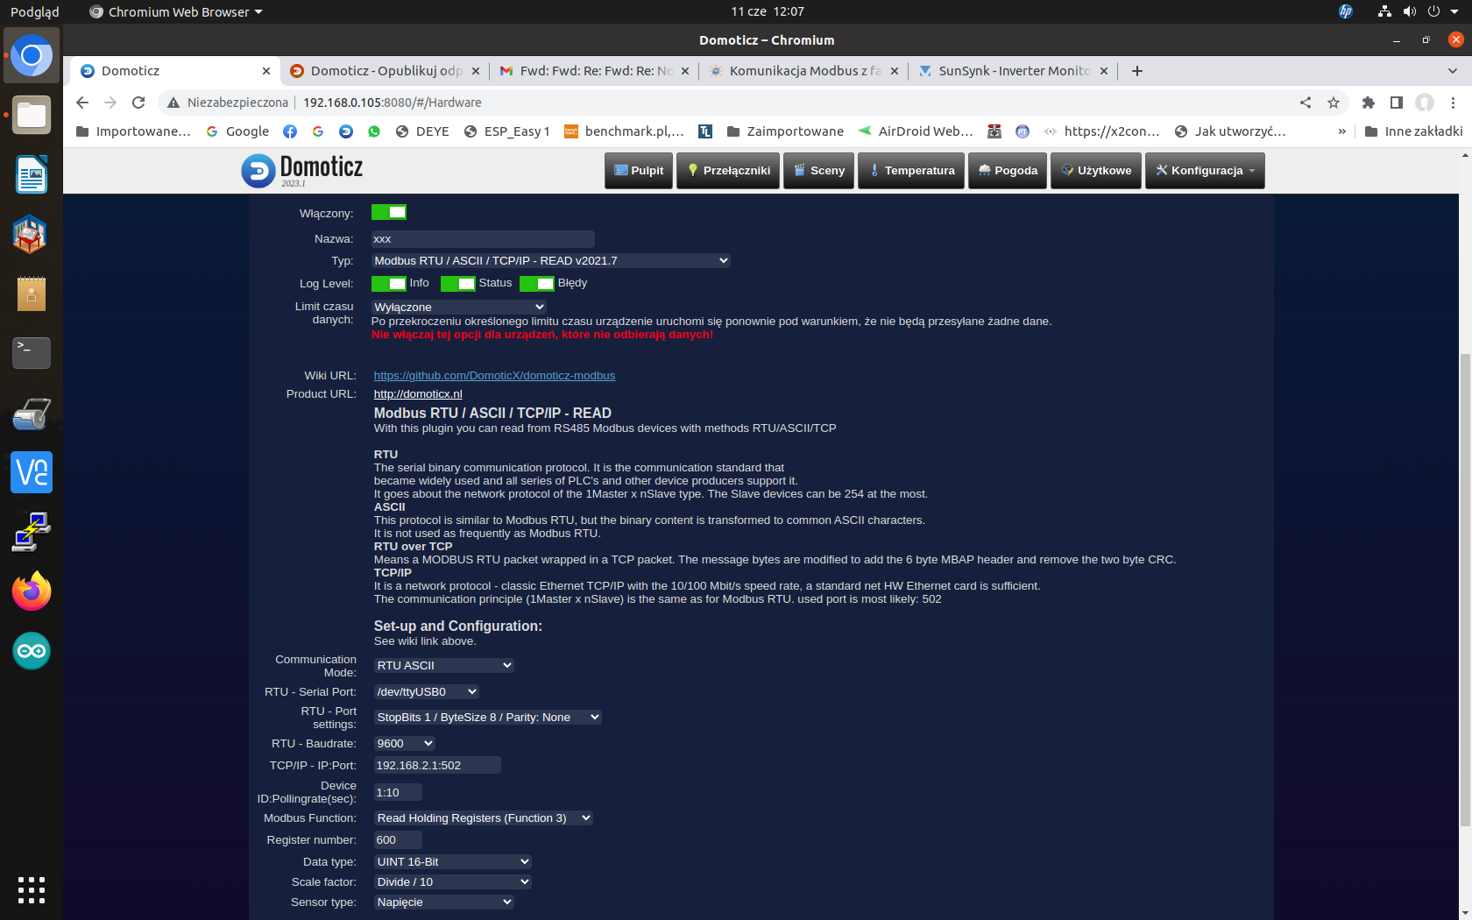Select the RTU Baudrate dropdown
Viewport: 1472px width, 920px height.
click(404, 743)
